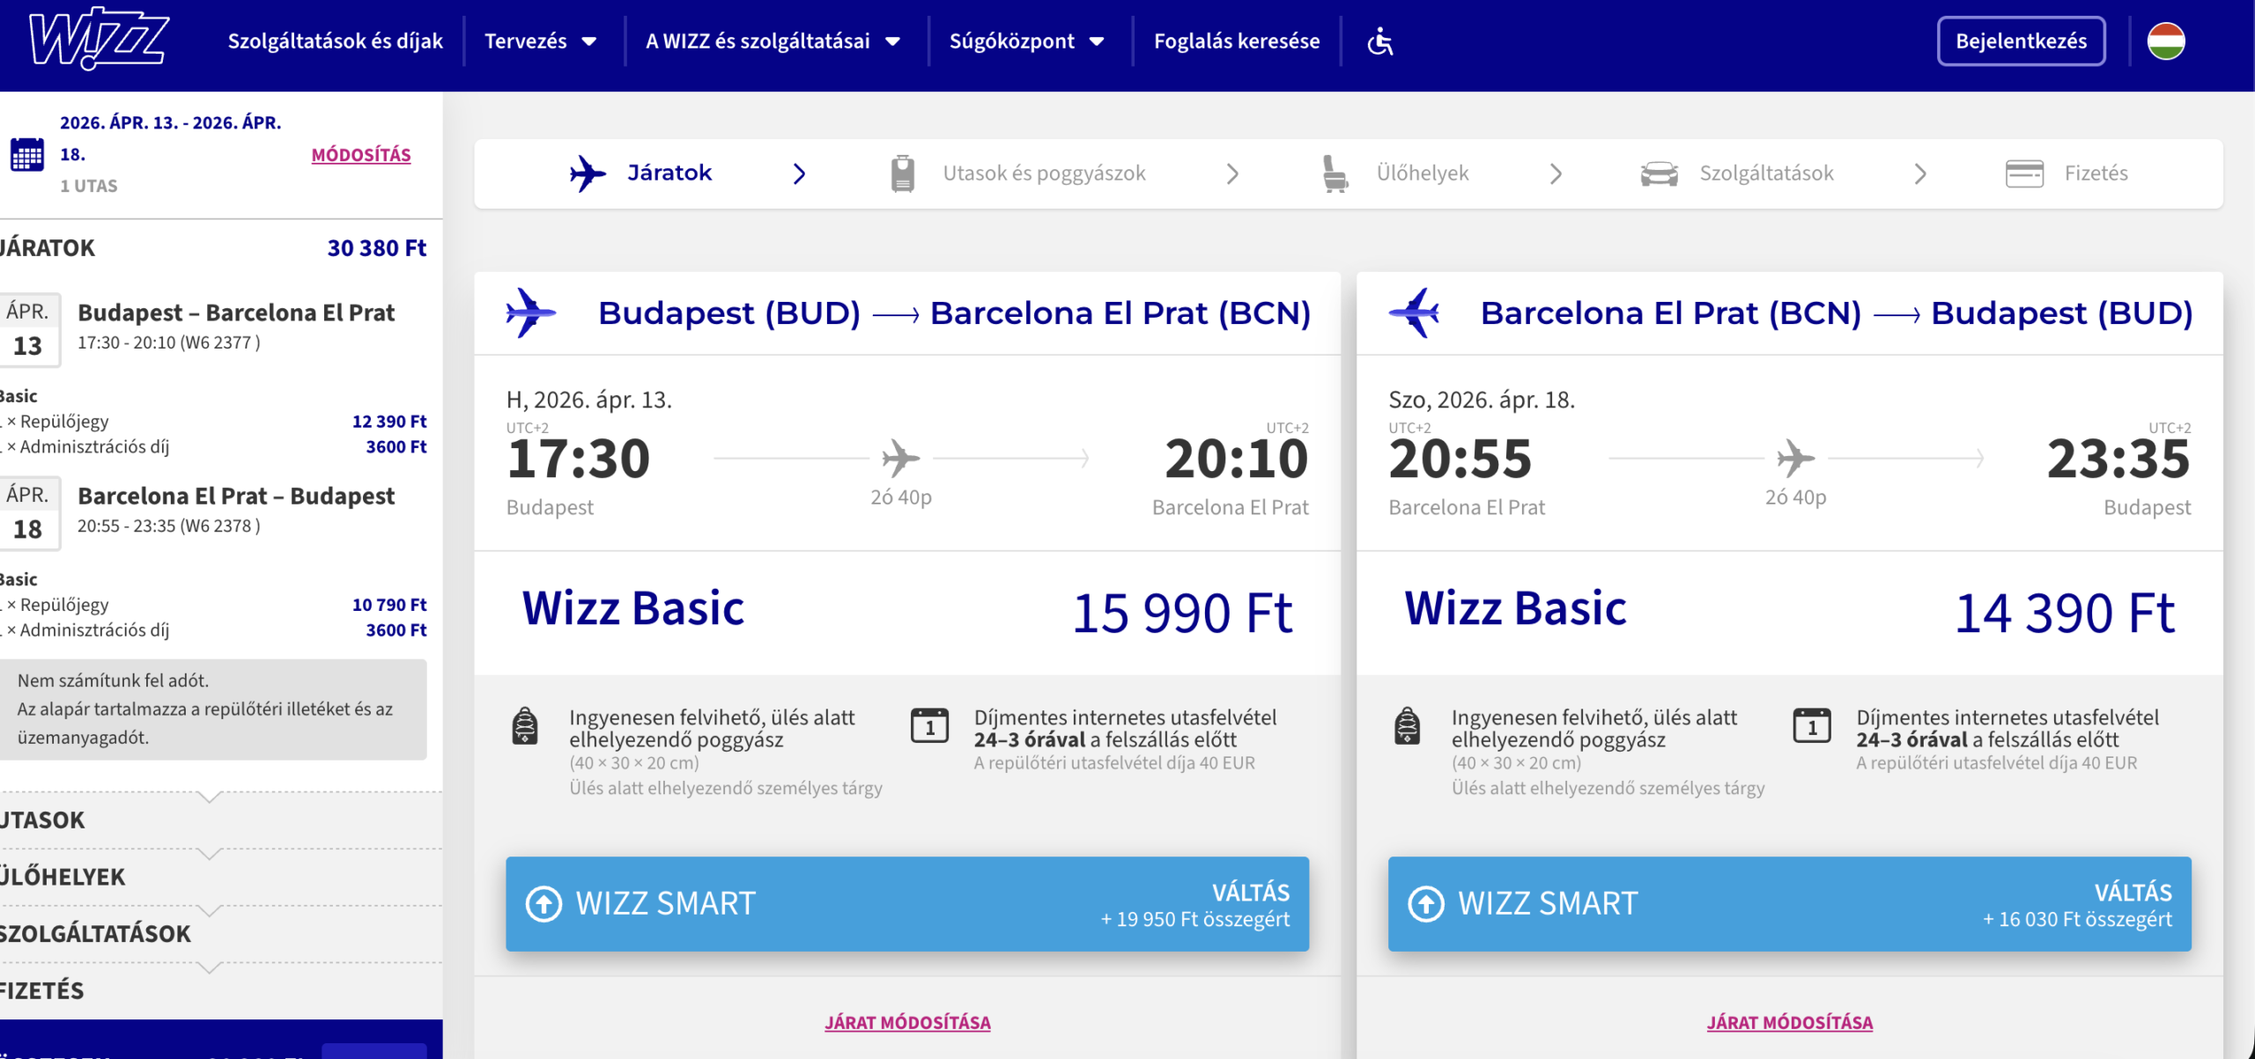Click the luggage icon for Utasok és poggyászok

click(902, 173)
